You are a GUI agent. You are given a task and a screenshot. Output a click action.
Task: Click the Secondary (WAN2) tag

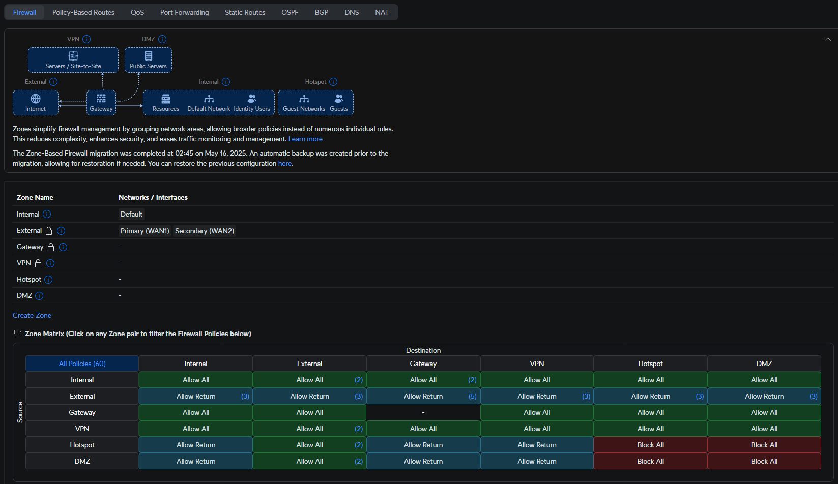click(205, 231)
